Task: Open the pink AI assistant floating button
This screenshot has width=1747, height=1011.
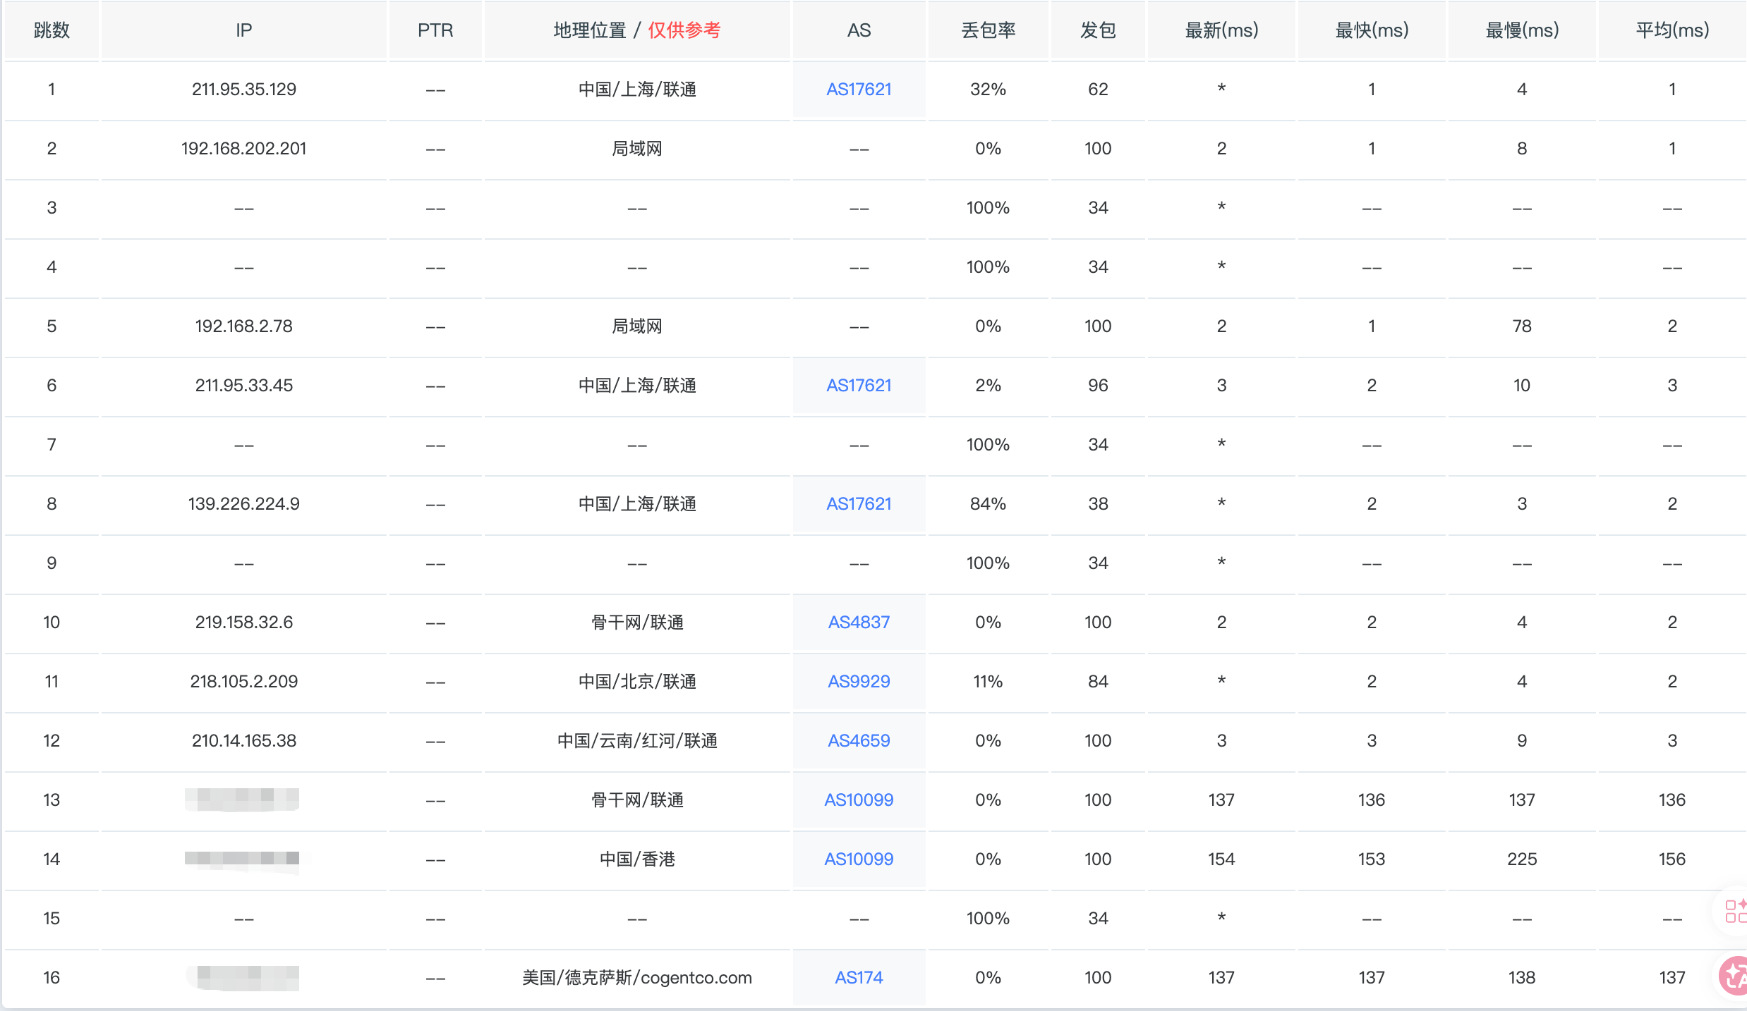Action: pos(1735,976)
